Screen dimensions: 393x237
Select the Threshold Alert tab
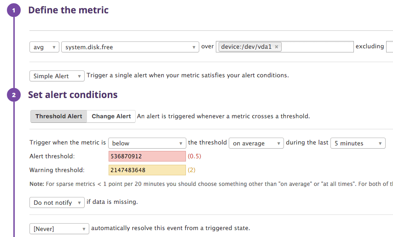(x=58, y=116)
